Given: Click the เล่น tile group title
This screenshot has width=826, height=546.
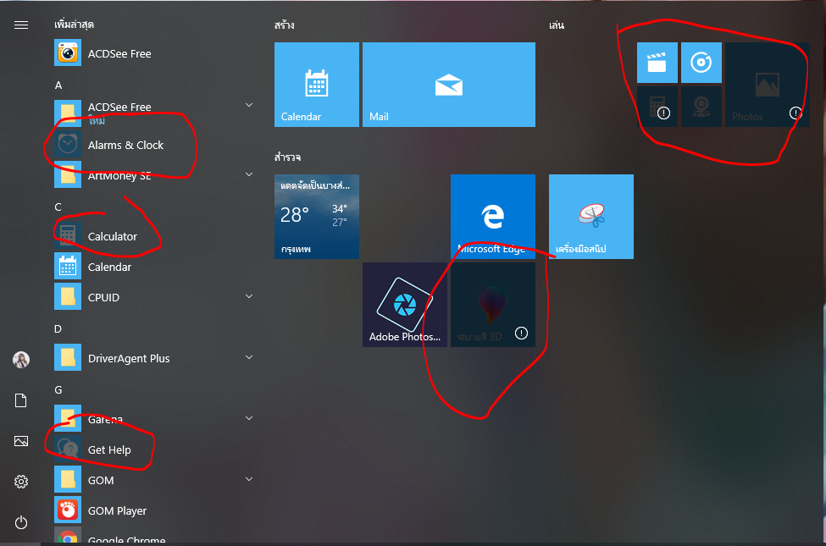Looking at the screenshot, I should pyautogui.click(x=557, y=25).
